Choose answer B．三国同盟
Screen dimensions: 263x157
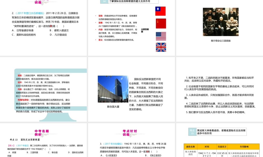[32, 152]
